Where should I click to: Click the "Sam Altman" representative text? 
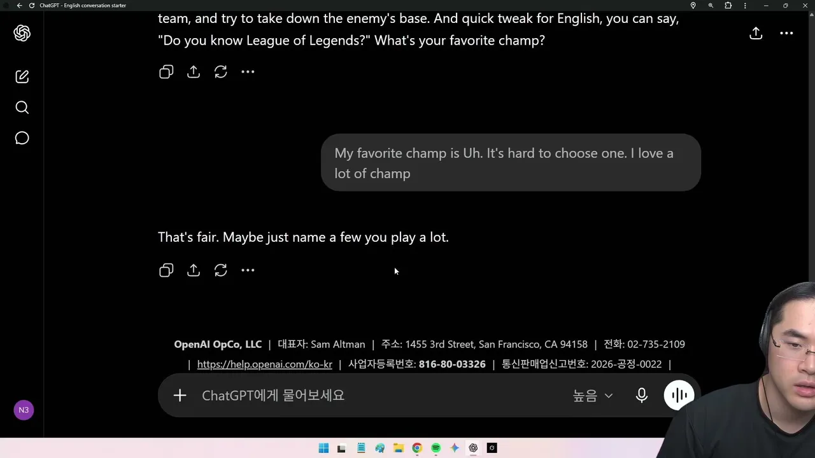click(338, 344)
